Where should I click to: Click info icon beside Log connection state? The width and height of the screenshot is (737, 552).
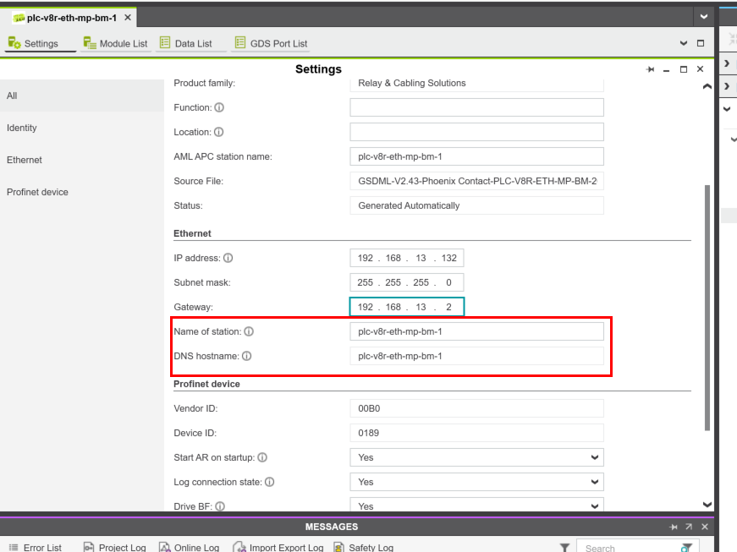click(269, 482)
